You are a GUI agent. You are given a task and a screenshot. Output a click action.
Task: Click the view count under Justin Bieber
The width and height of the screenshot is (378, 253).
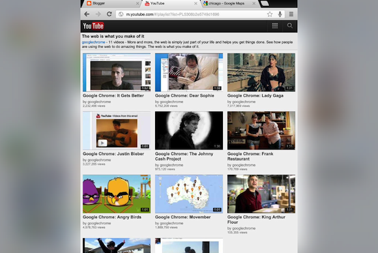(x=94, y=164)
